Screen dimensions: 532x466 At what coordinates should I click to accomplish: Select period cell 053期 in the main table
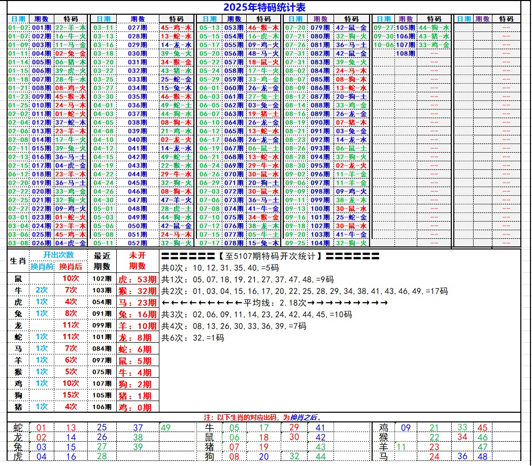click(x=234, y=28)
